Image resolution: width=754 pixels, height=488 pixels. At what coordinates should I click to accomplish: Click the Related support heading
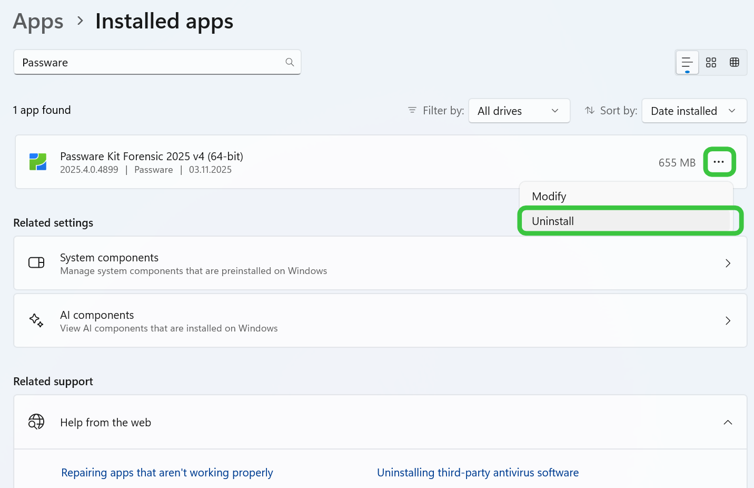pos(53,382)
